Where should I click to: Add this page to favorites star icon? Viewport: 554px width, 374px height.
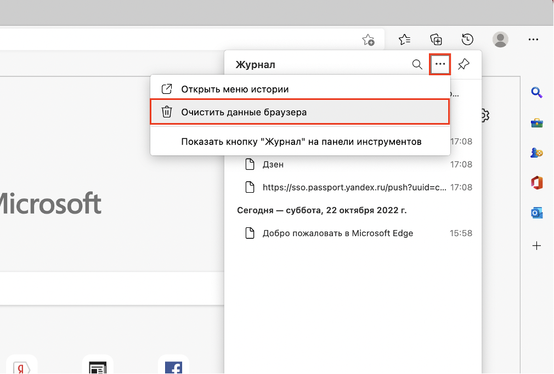[x=368, y=40]
